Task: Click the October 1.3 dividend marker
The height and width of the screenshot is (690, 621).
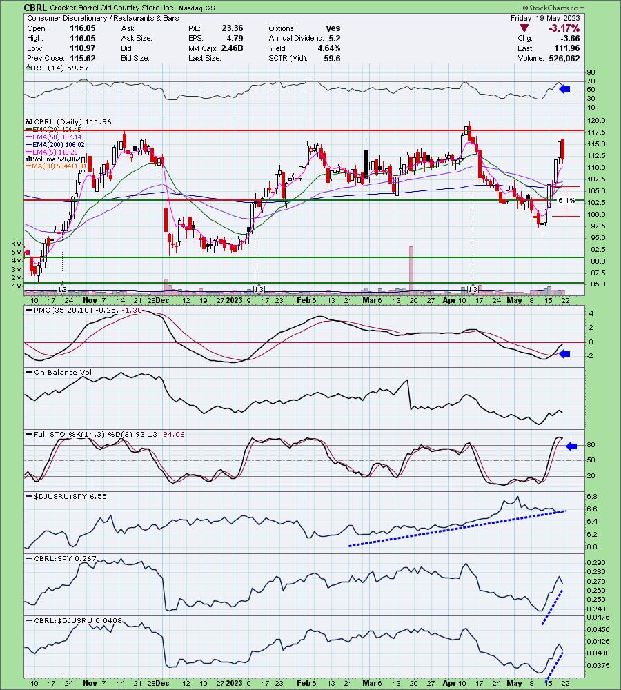Action: 62,289
